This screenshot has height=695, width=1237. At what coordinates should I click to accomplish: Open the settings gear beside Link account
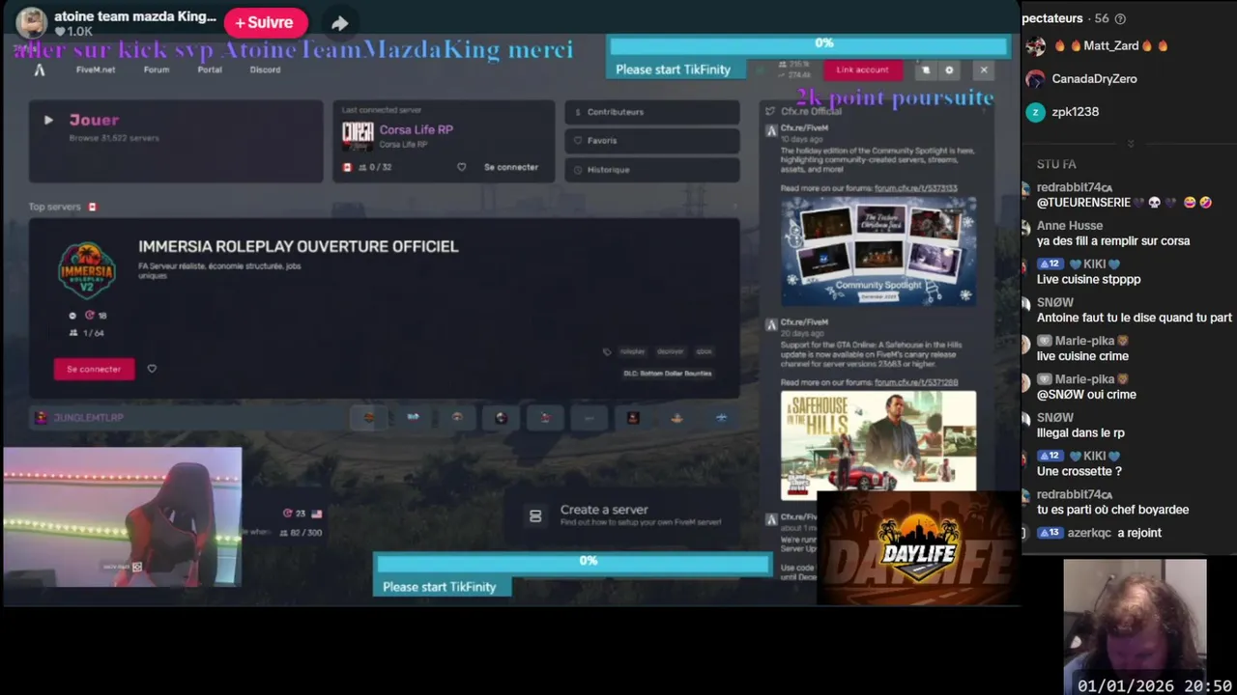(949, 69)
